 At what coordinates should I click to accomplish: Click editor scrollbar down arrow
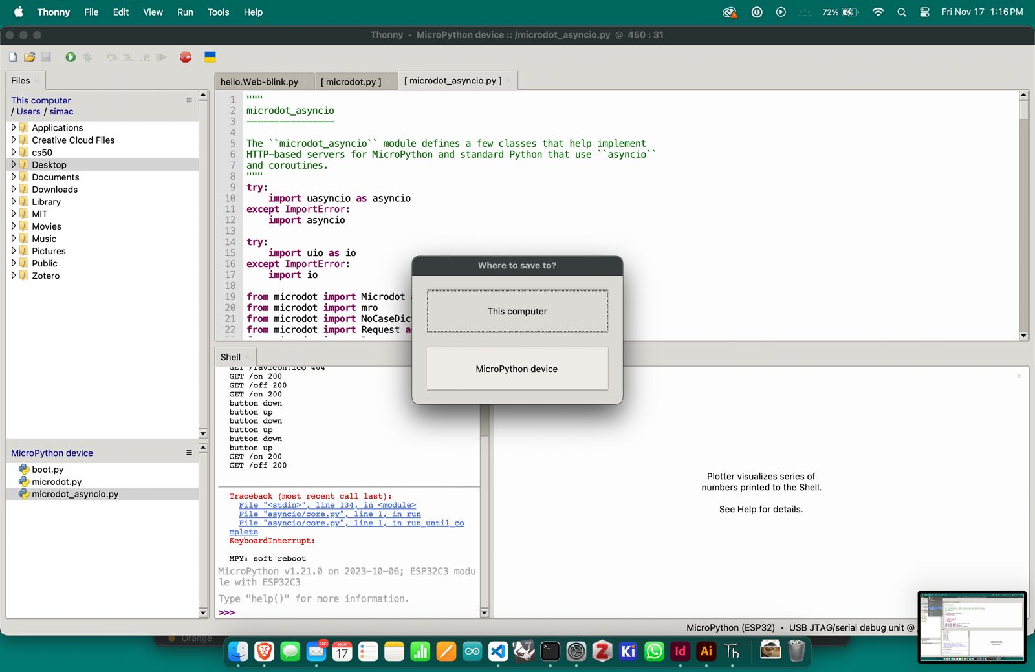(1023, 336)
